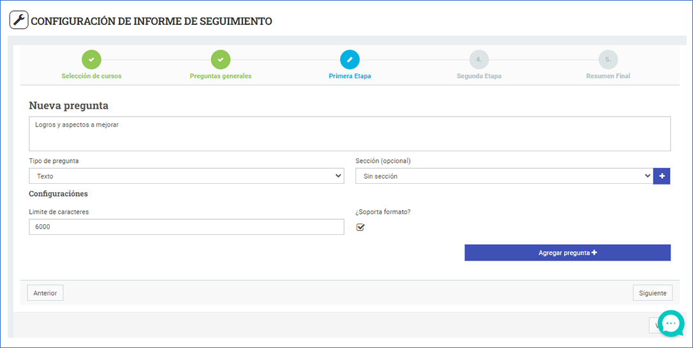Click the green checkmark circle for Preguntas generales
The height and width of the screenshot is (348, 693).
[x=220, y=59]
